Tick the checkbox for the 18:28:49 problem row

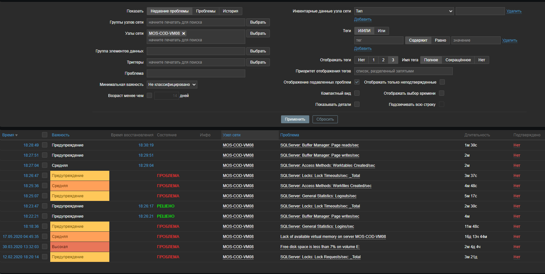click(x=45, y=145)
